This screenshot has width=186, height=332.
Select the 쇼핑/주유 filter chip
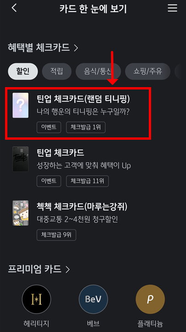pyautogui.click(x=147, y=71)
